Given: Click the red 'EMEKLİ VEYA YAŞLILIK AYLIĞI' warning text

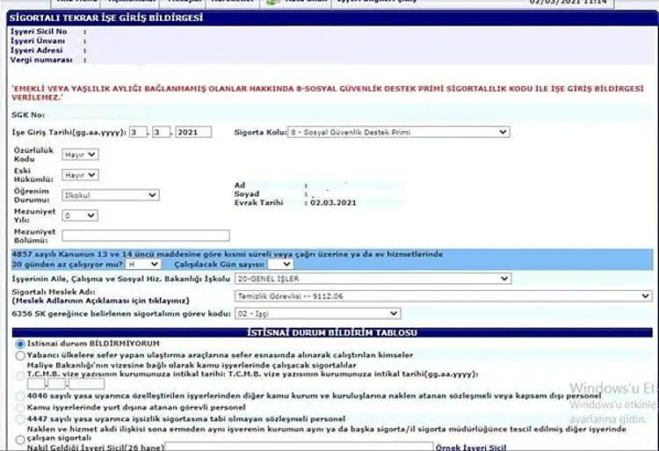Looking at the screenshot, I should click(328, 93).
